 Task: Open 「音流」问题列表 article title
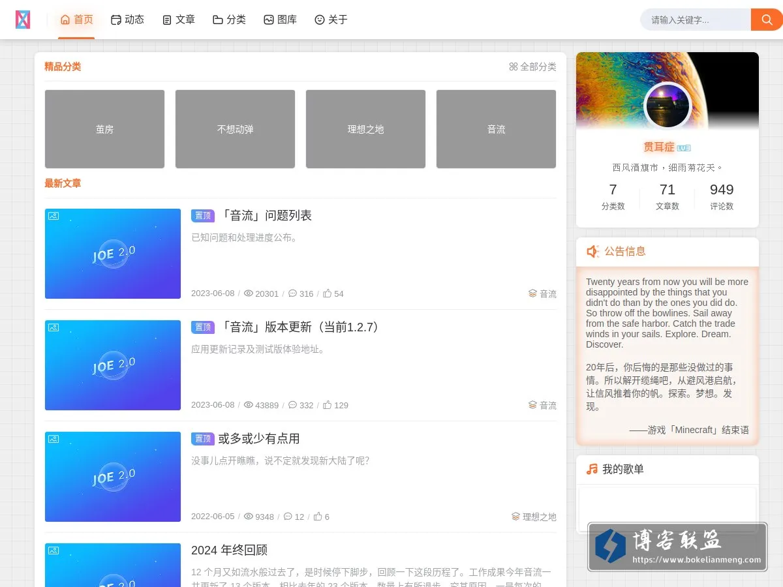tap(265, 215)
